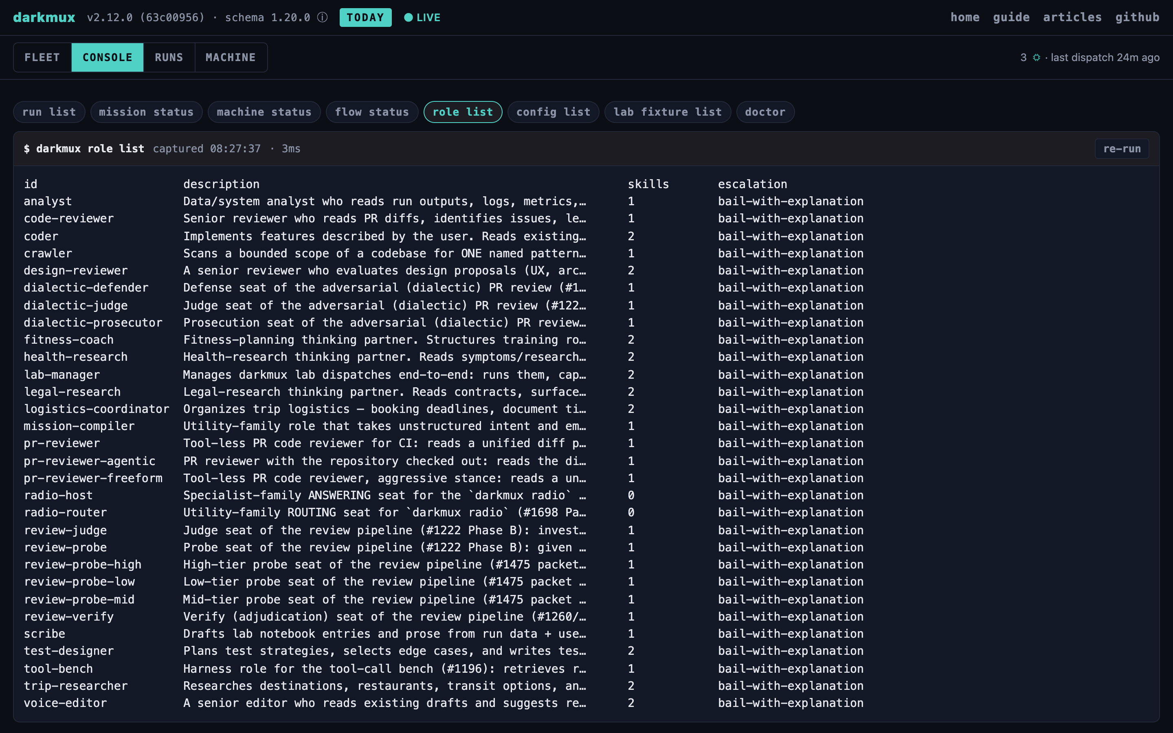The height and width of the screenshot is (733, 1173).
Task: Click the 'radio-host' role id
Action: pyautogui.click(x=58, y=496)
